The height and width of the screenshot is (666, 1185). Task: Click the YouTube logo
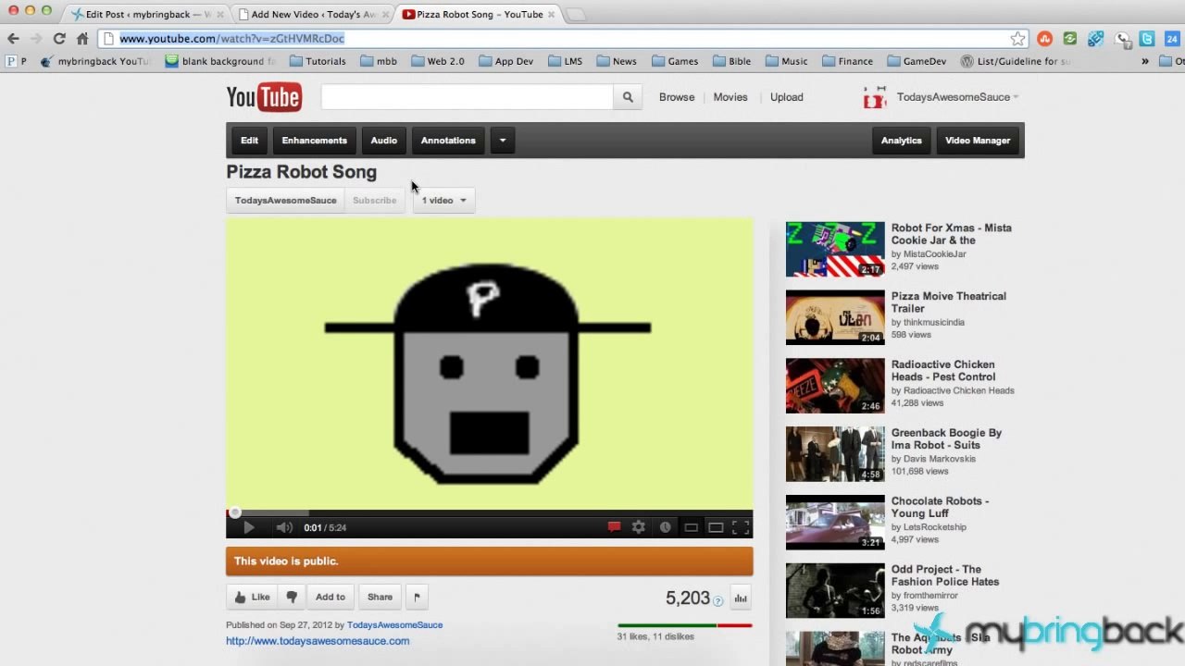(x=264, y=97)
